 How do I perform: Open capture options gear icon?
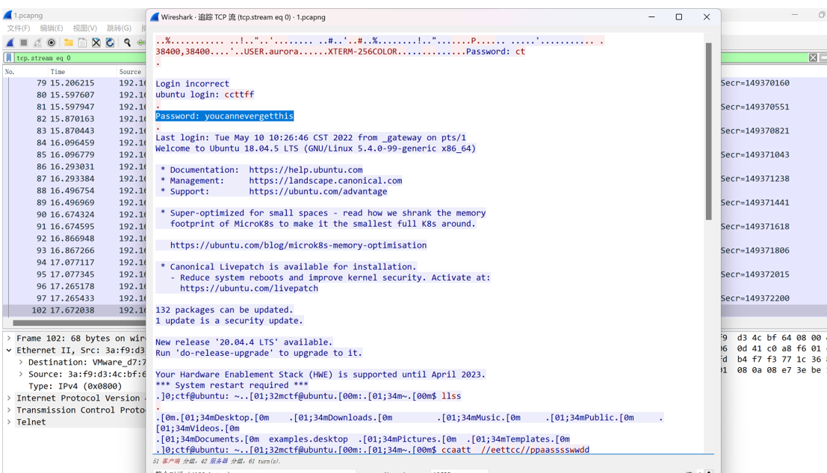pyautogui.click(x=51, y=43)
